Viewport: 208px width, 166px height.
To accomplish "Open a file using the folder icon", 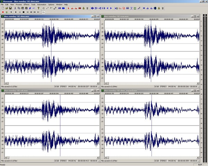I will (x=7, y=8).
